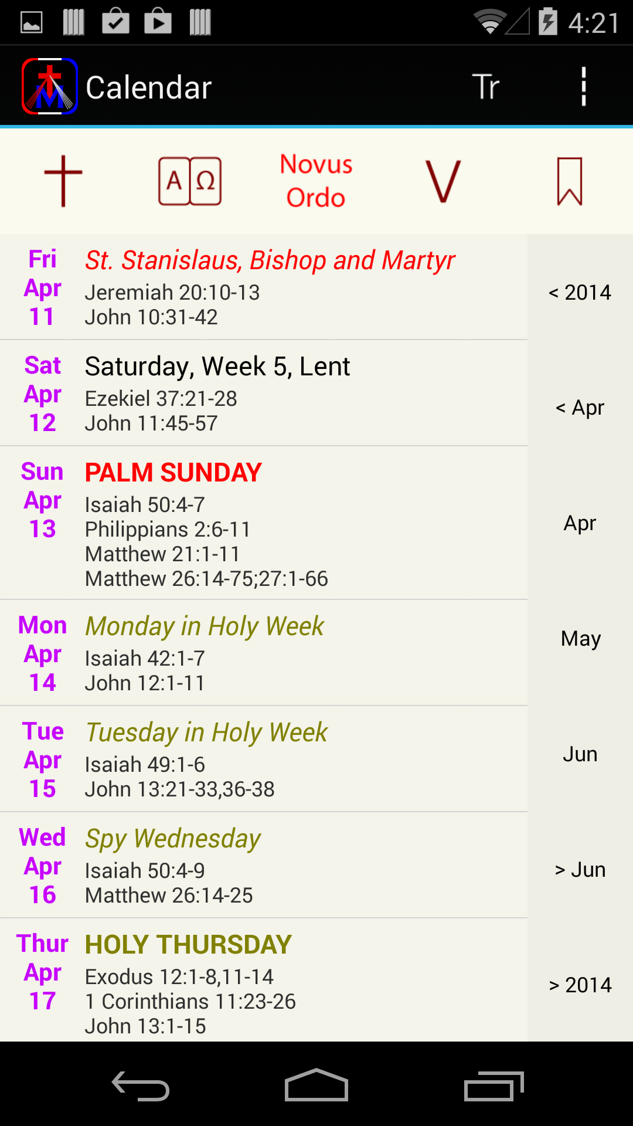633x1126 pixels.
Task: Open St. Stanislaus, Bishop and Martyr entry
Action: tap(264, 287)
